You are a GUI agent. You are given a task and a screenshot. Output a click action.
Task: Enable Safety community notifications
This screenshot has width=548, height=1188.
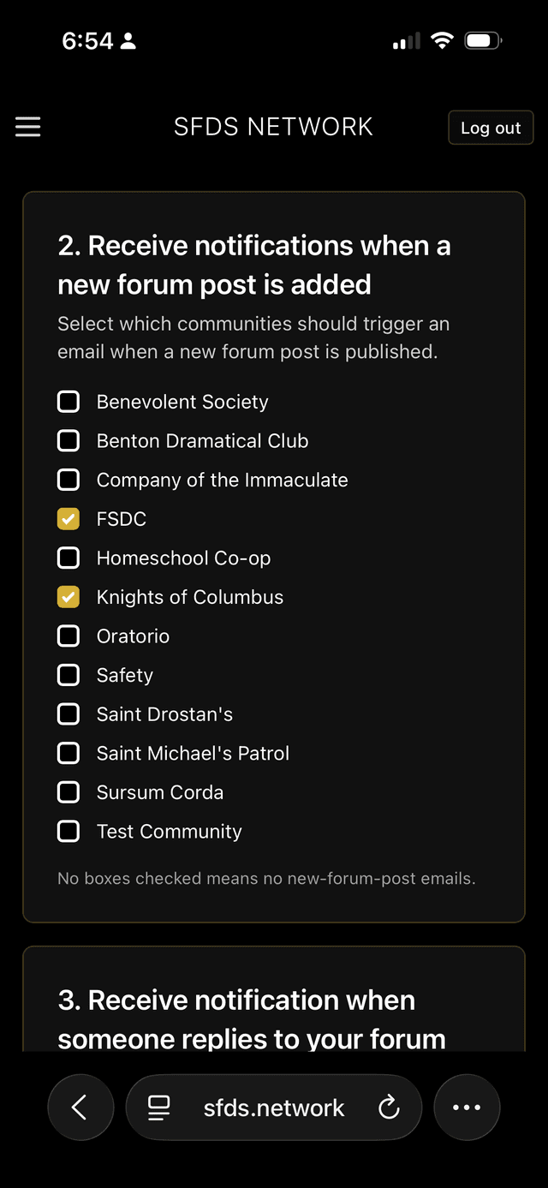pyautogui.click(x=68, y=674)
